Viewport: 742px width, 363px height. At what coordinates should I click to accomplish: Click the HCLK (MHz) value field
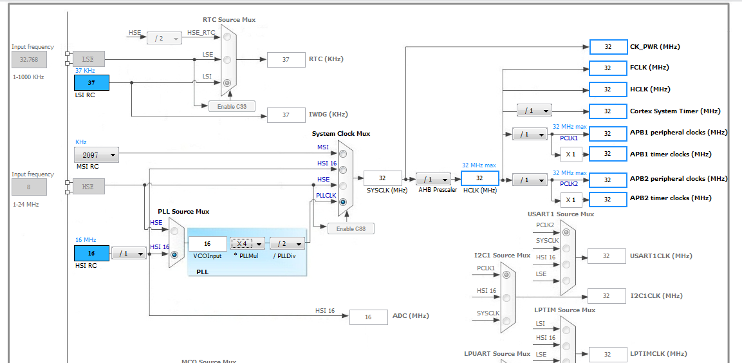[479, 178]
